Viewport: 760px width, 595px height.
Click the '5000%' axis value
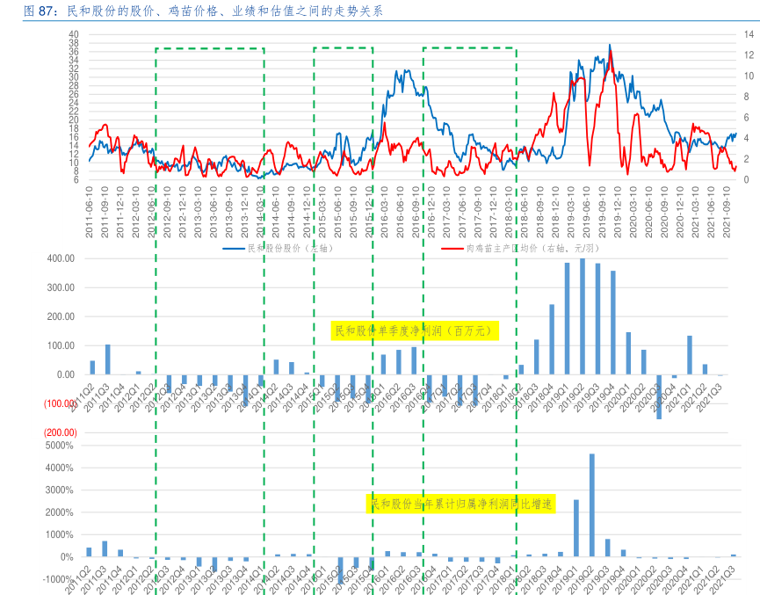pyautogui.click(x=59, y=446)
